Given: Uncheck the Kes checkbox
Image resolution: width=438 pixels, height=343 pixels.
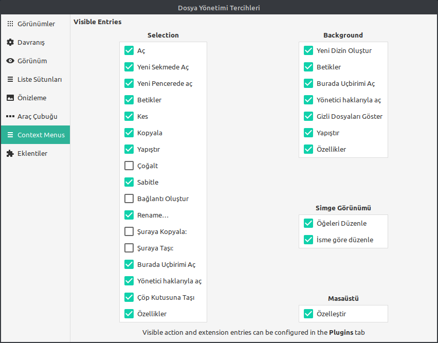Looking at the screenshot, I should 129,116.
